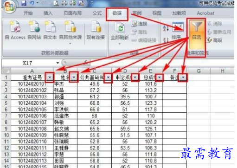The width and height of the screenshot is (237, 168).
Task: Click the fx insert function button
Action: (x=85, y=63)
